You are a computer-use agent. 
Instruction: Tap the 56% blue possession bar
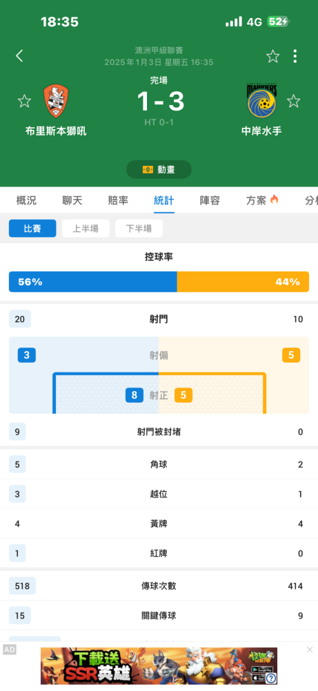[93, 282]
